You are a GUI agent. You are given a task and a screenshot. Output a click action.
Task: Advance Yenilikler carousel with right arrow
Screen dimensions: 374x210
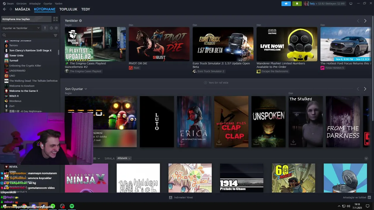(x=365, y=21)
